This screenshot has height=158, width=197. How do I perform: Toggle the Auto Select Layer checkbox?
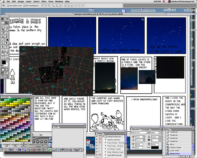(8, 6)
